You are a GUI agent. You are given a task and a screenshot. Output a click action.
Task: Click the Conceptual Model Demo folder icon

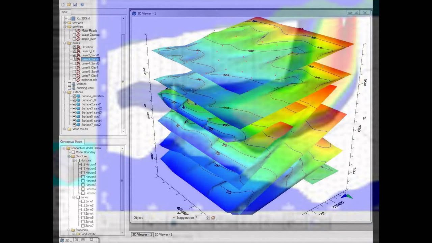click(x=68, y=148)
